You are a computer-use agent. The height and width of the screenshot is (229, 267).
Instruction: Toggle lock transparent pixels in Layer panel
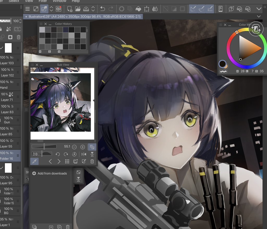pyautogui.click(x=9, y=29)
